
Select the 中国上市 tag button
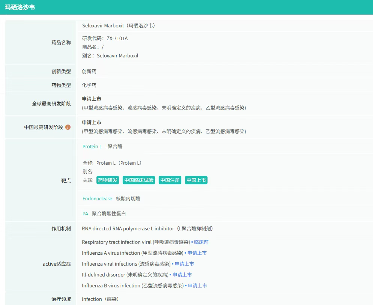click(196, 180)
